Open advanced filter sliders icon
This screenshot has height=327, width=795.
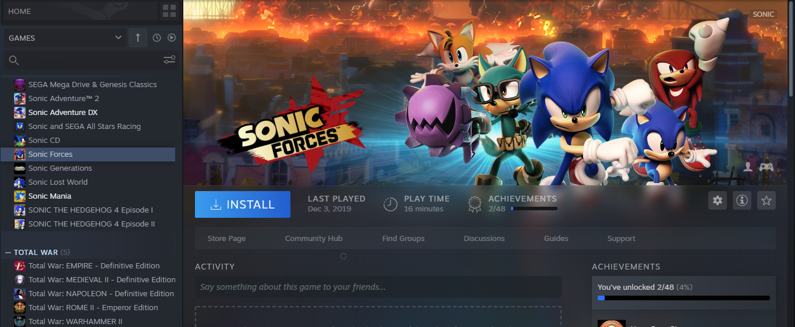(x=169, y=60)
